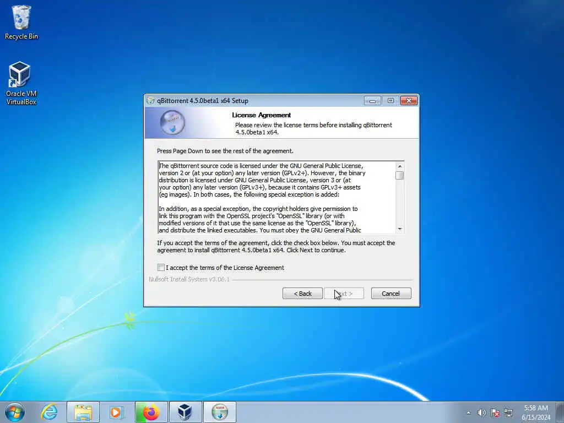Screen dimensions: 564x423
Task: Click 'If you accept the terms' paragraph
Action: click(x=276, y=246)
